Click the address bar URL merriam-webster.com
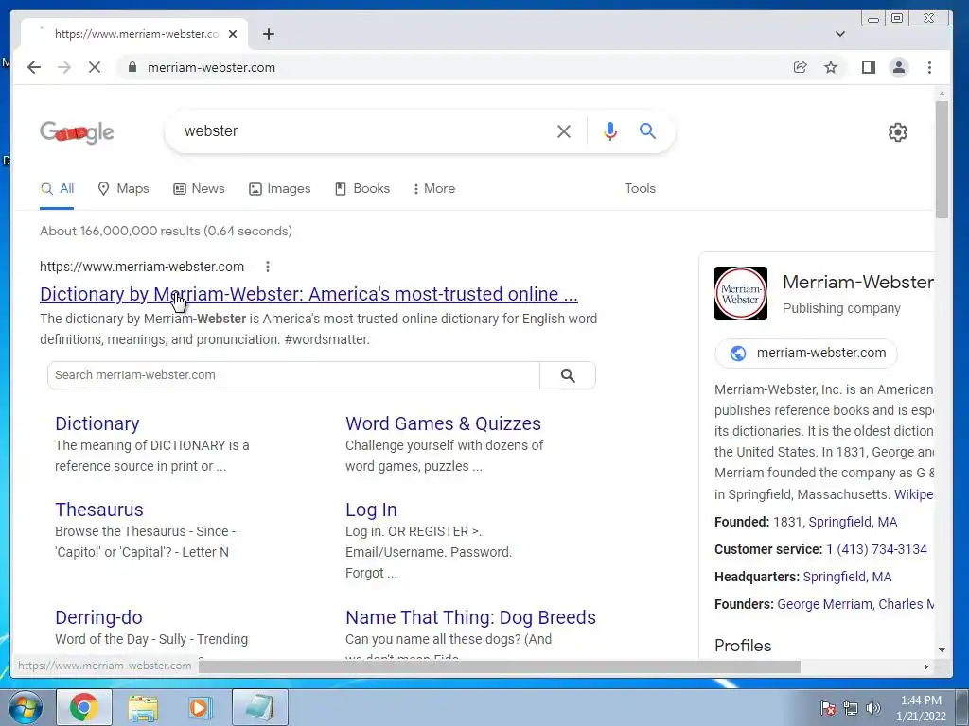This screenshot has width=969, height=726. [211, 67]
